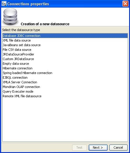
Task: Pick File CSV data source
Action: (65, 50)
